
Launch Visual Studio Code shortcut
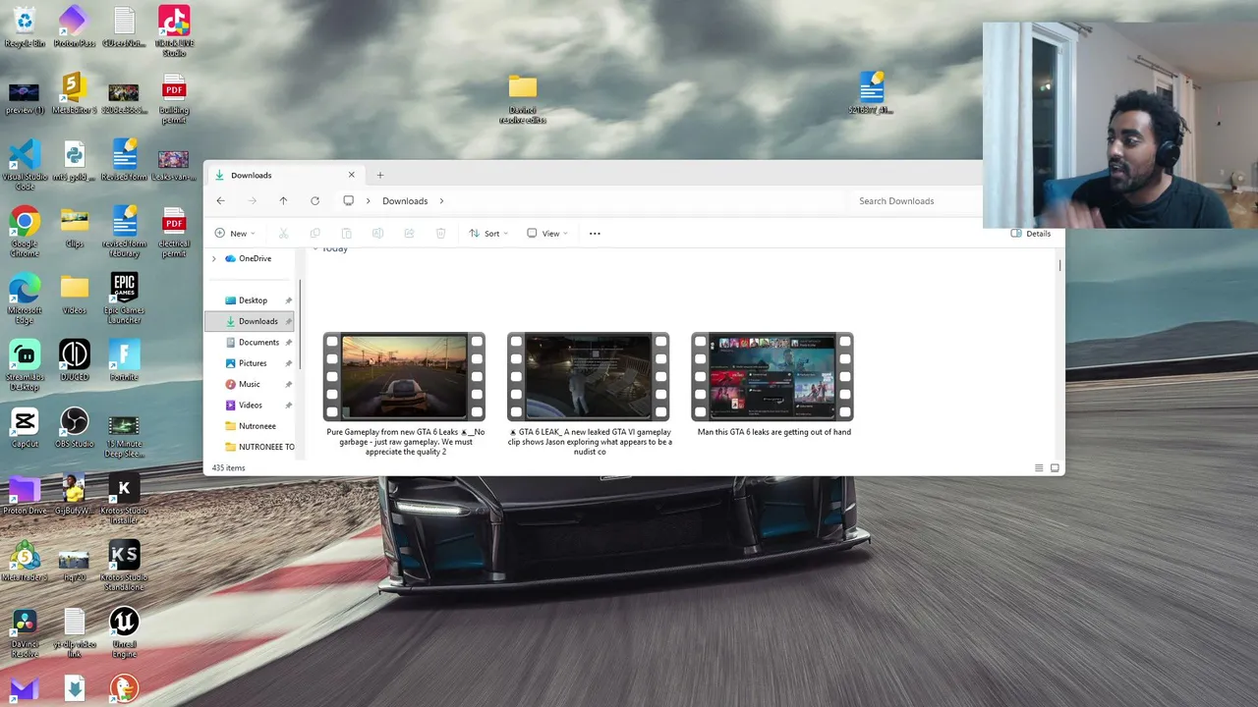pos(25,164)
